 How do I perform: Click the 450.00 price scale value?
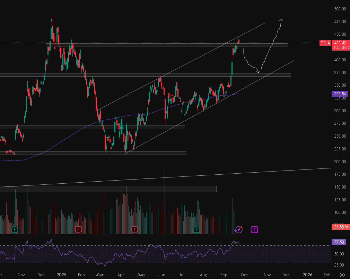click(340, 34)
